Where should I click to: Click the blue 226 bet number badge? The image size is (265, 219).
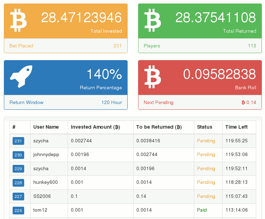point(18,211)
